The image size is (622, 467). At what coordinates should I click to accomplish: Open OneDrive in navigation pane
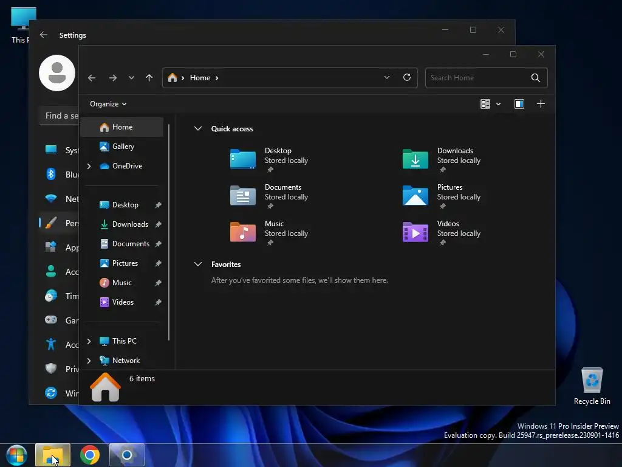122,166
